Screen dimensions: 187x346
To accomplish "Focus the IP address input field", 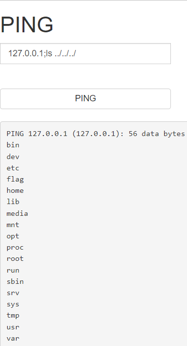I will [85, 54].
